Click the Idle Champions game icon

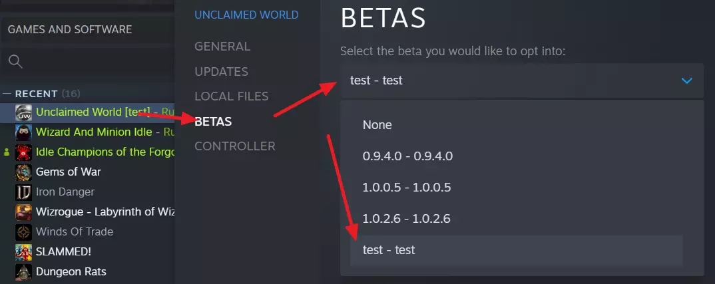23,152
